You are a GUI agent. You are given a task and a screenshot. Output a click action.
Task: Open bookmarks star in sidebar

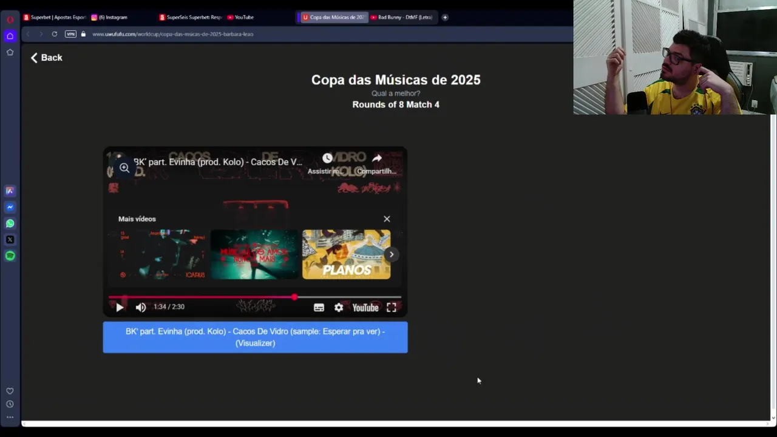click(10, 52)
